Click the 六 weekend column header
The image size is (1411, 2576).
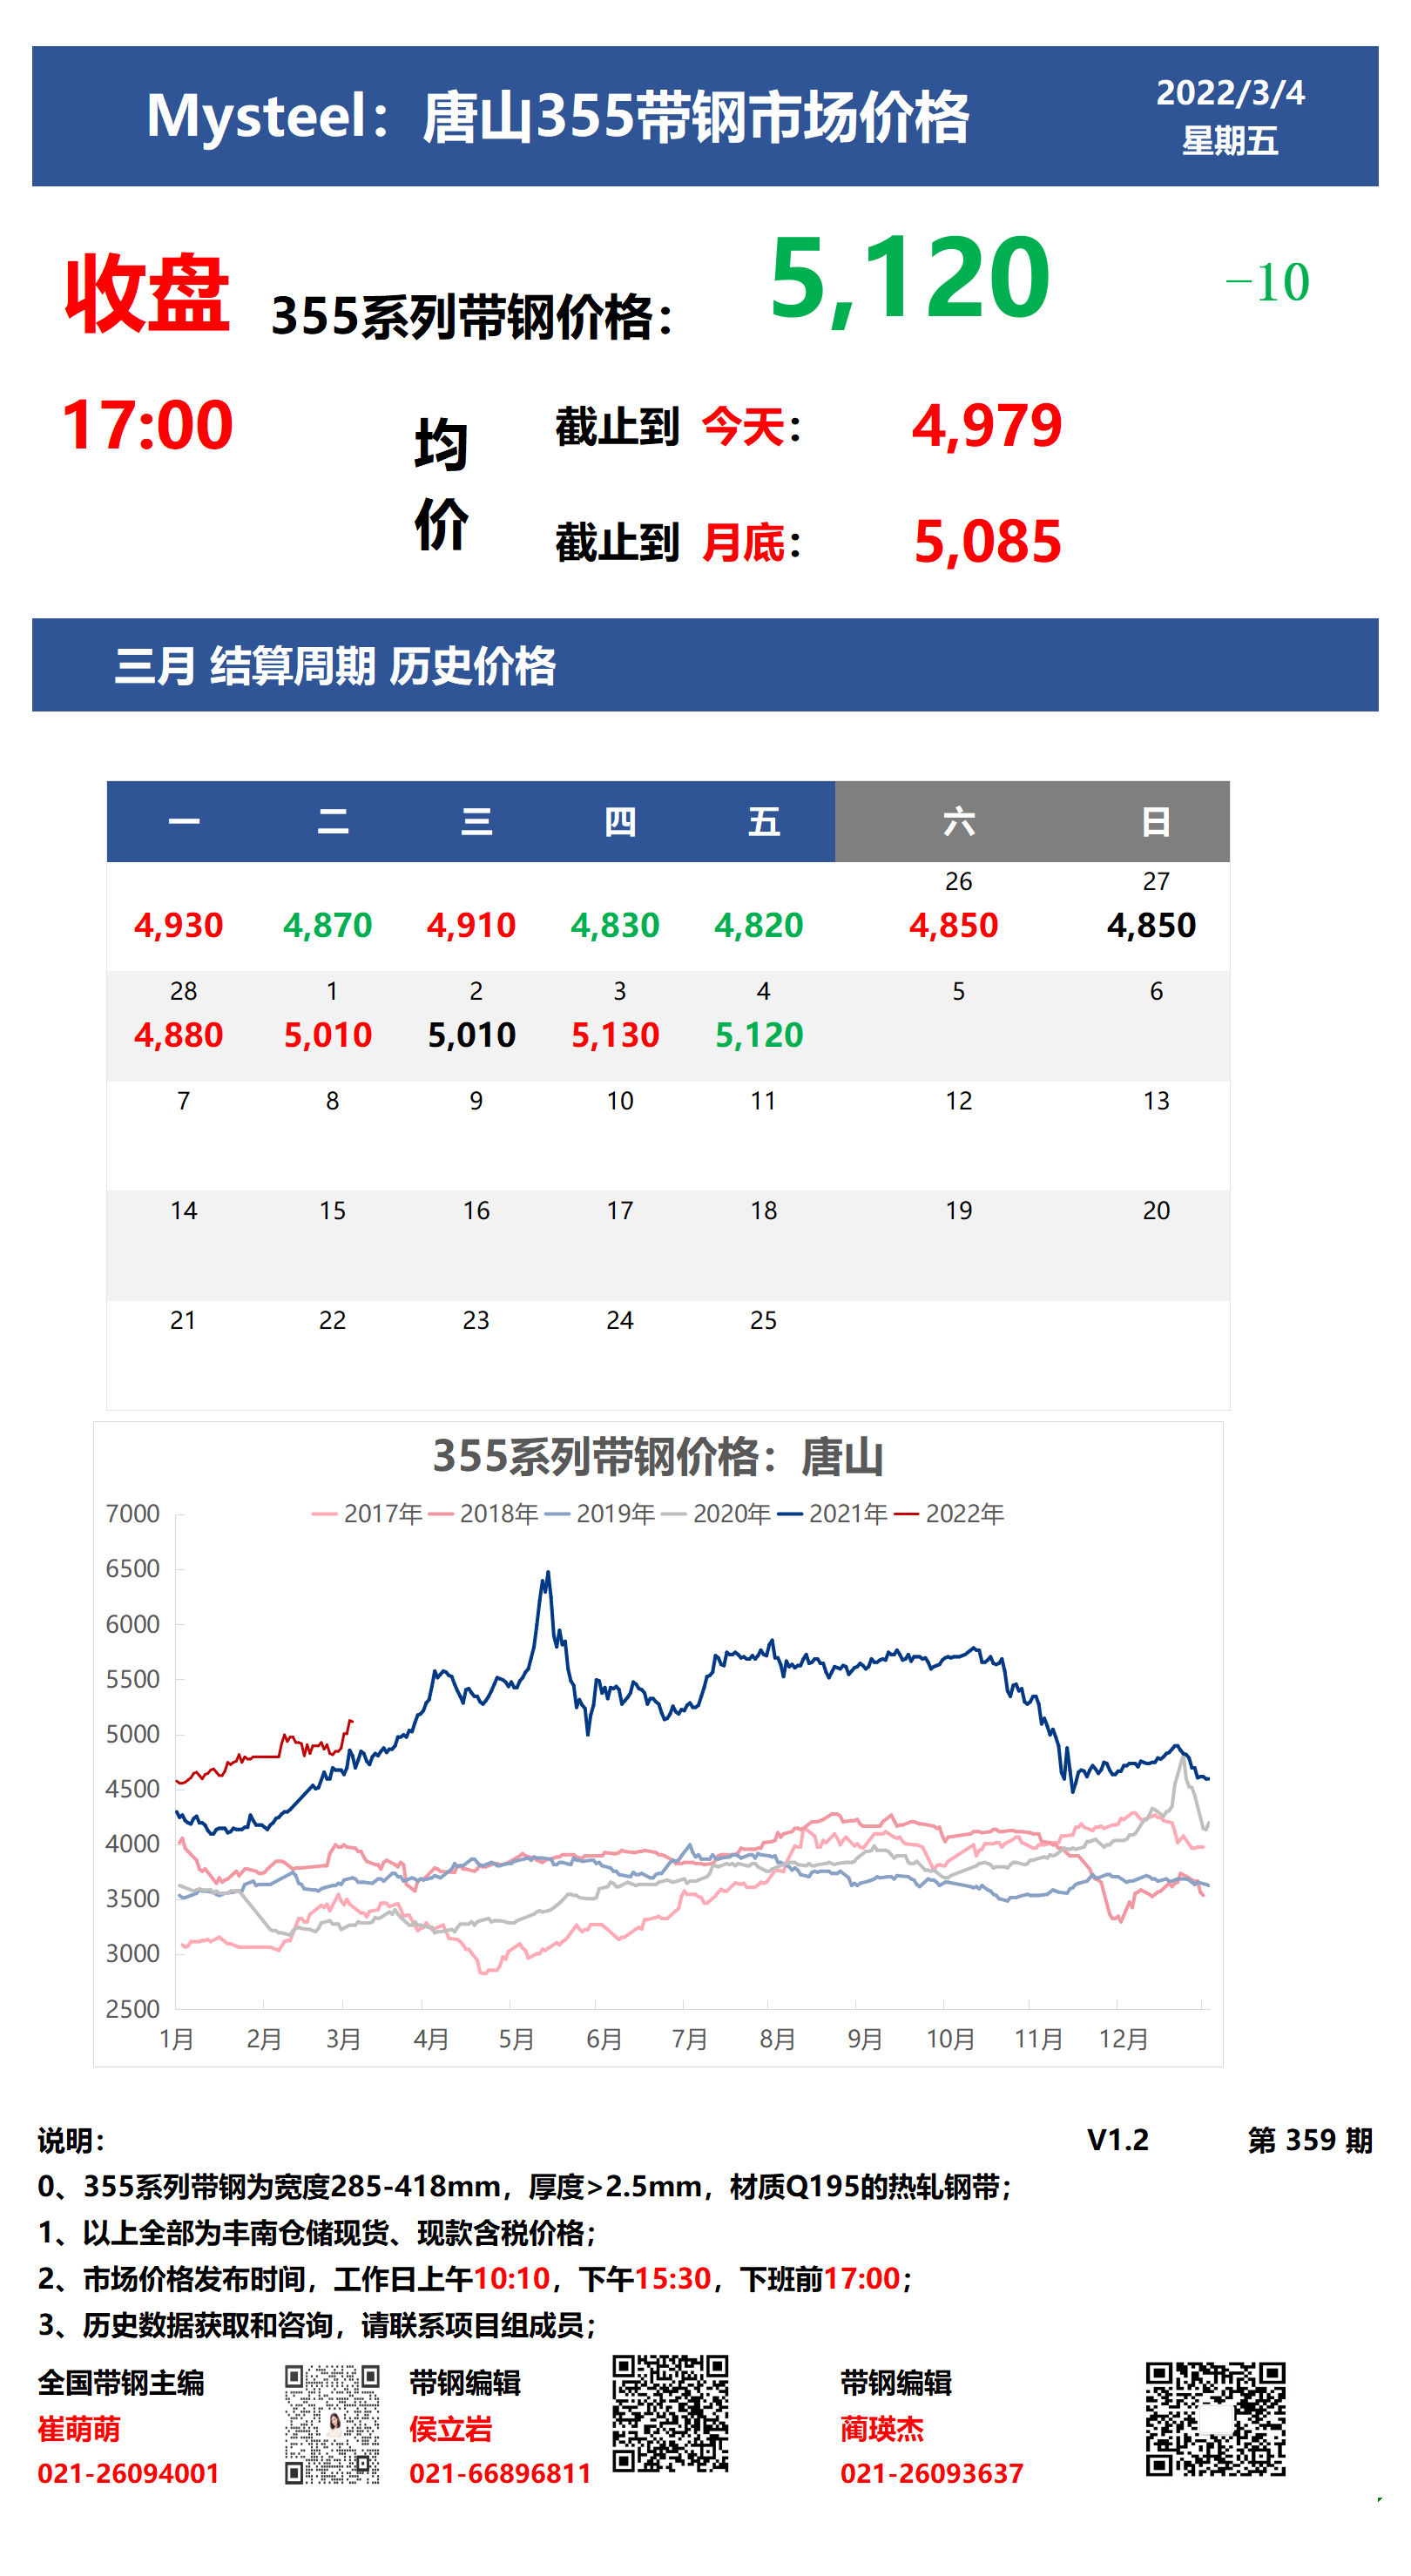click(x=959, y=822)
